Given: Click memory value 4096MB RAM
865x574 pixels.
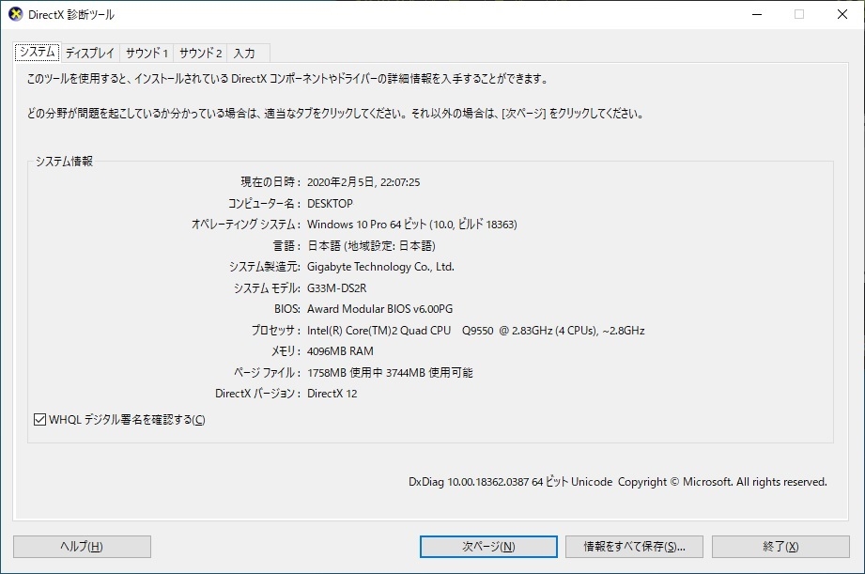Looking at the screenshot, I should point(340,351).
